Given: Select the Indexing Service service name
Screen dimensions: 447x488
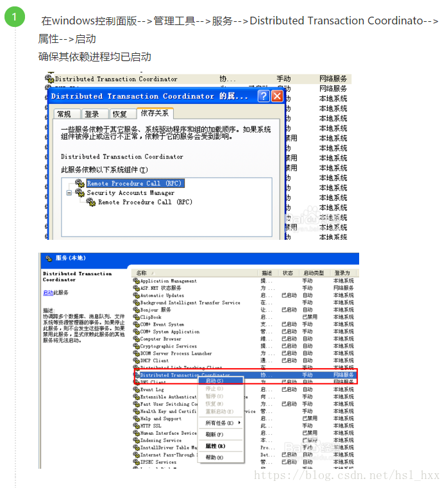Looking at the screenshot, I should click(x=160, y=441).
